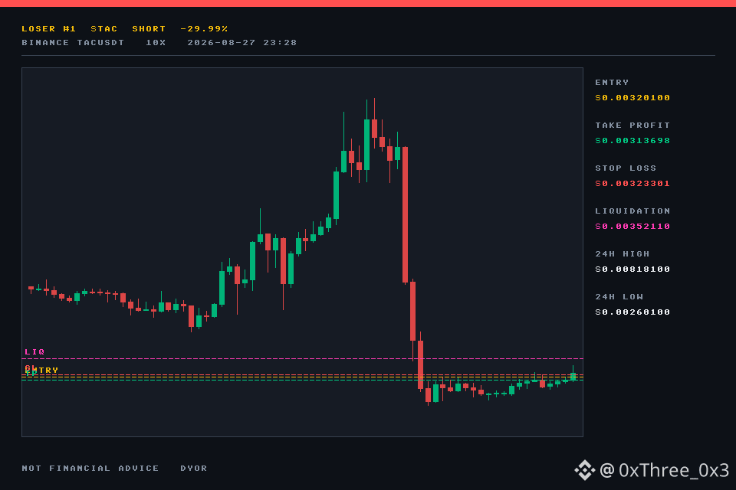Screen dimensions: 736x490
Task: Click the ENTRY line label on chart
Action: (41, 371)
